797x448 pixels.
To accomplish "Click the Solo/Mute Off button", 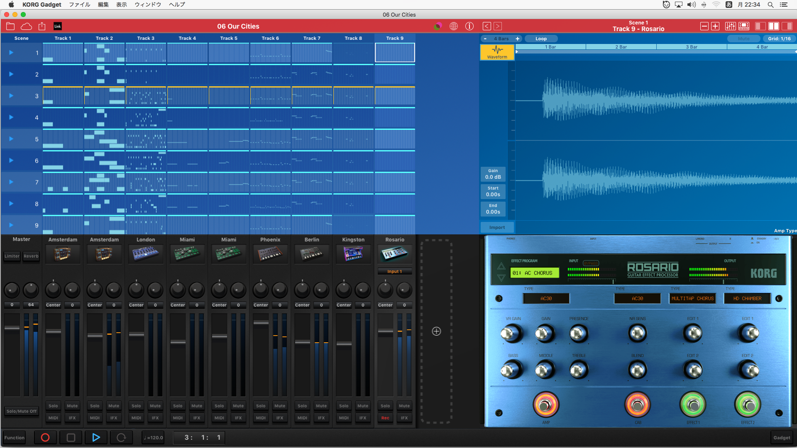I will [22, 411].
